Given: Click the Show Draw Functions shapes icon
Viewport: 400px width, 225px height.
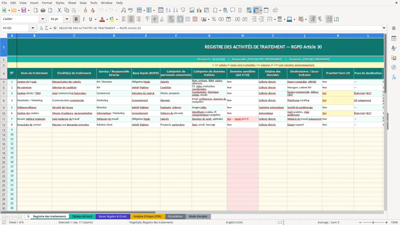Looking at the screenshot, I should [275, 10].
